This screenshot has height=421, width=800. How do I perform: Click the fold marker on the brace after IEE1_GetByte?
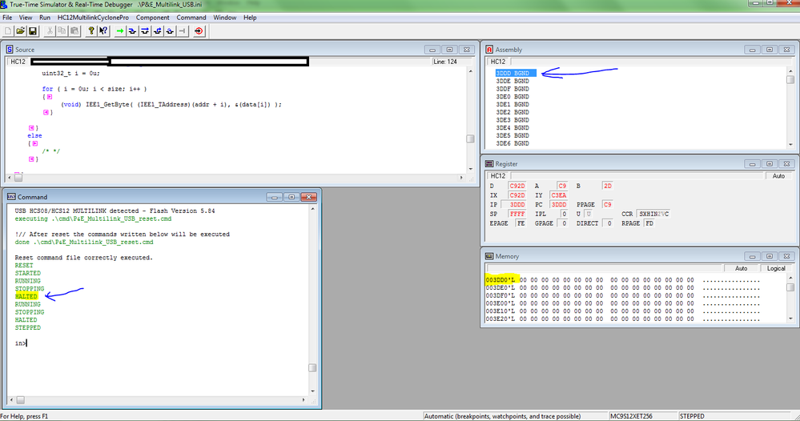pyautogui.click(x=46, y=112)
